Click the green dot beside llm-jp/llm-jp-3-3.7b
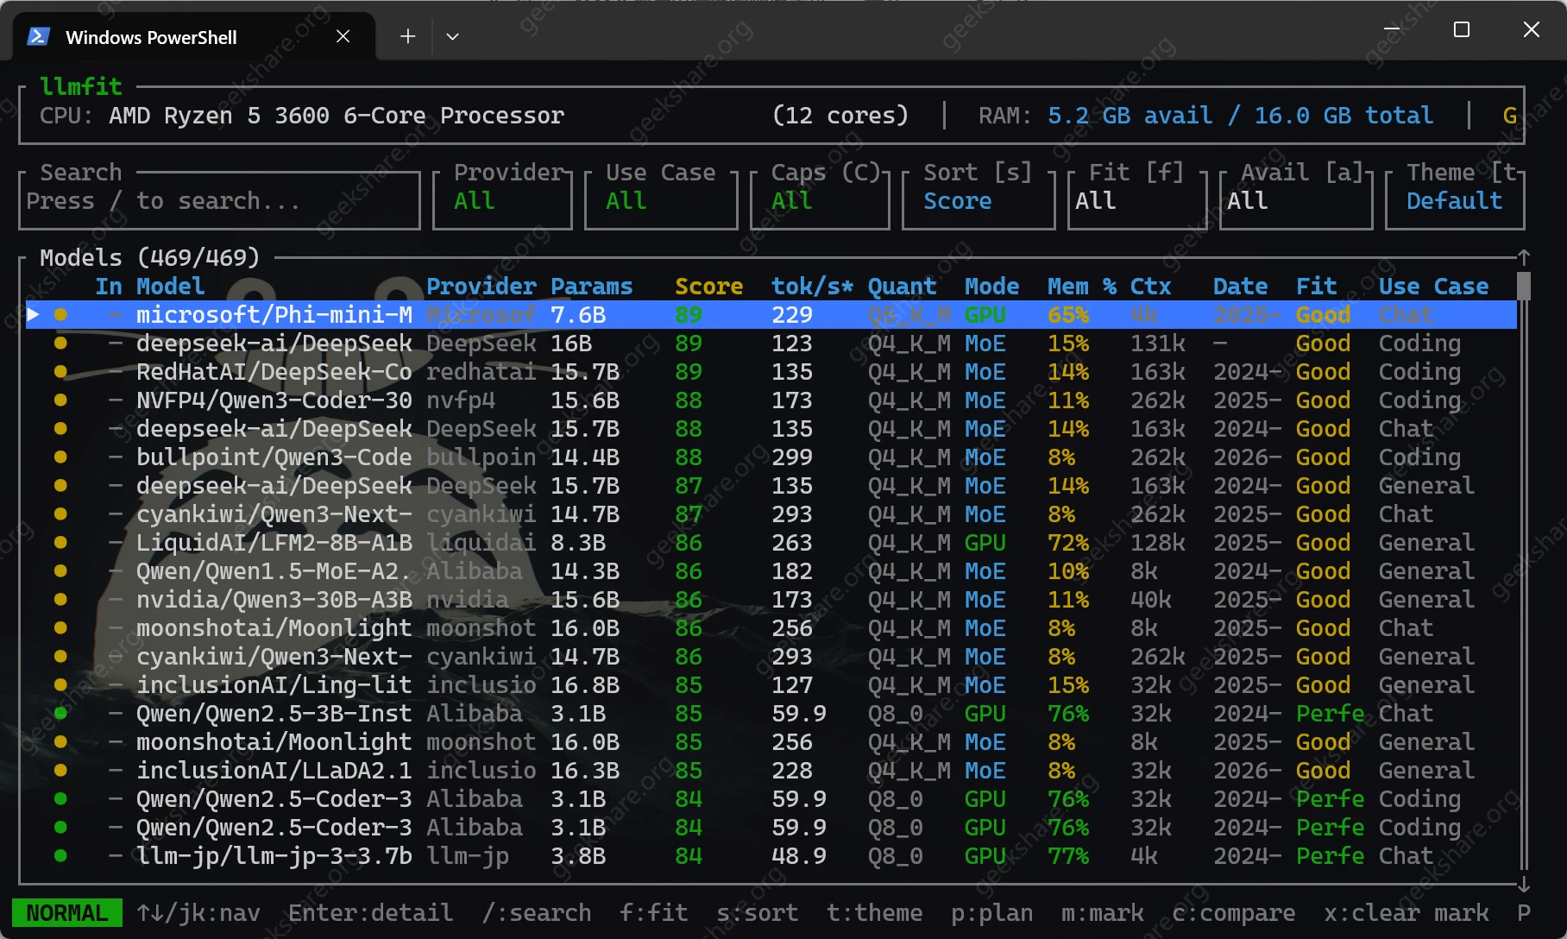Image resolution: width=1567 pixels, height=939 pixels. click(x=60, y=856)
